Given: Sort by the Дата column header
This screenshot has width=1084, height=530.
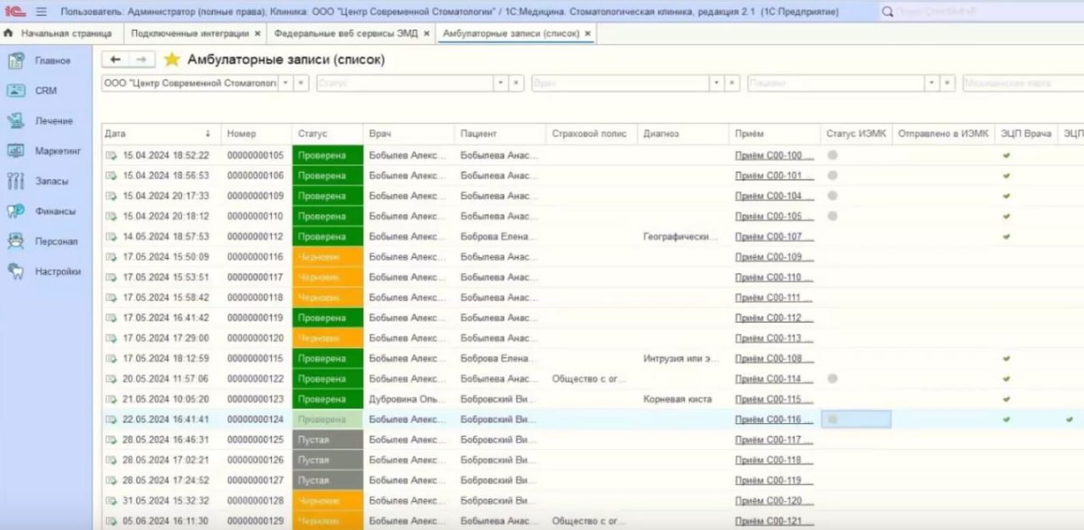Looking at the screenshot, I should (x=158, y=134).
